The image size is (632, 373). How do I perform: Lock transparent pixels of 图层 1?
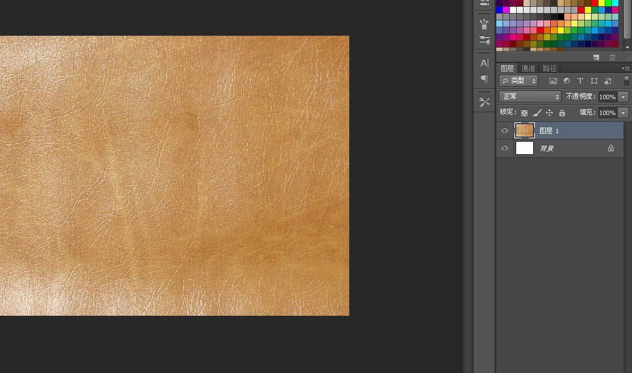[x=524, y=113]
